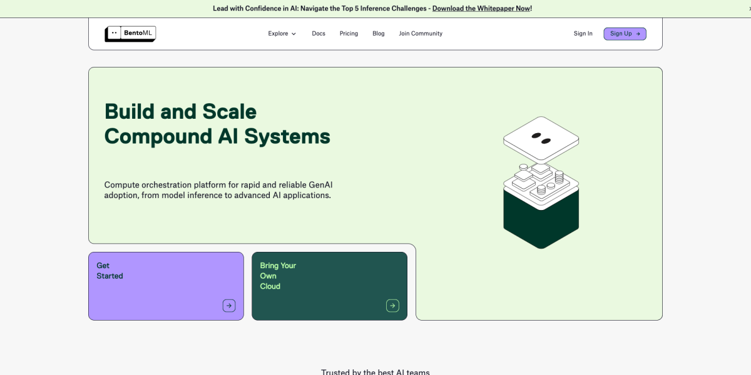The width and height of the screenshot is (751, 375).
Task: Click the Trusted by the best AI teams heading
Action: pyautogui.click(x=375, y=372)
